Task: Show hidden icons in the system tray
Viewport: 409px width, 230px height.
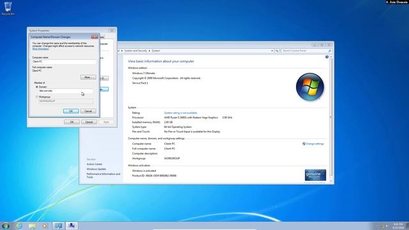Action: (x=376, y=226)
